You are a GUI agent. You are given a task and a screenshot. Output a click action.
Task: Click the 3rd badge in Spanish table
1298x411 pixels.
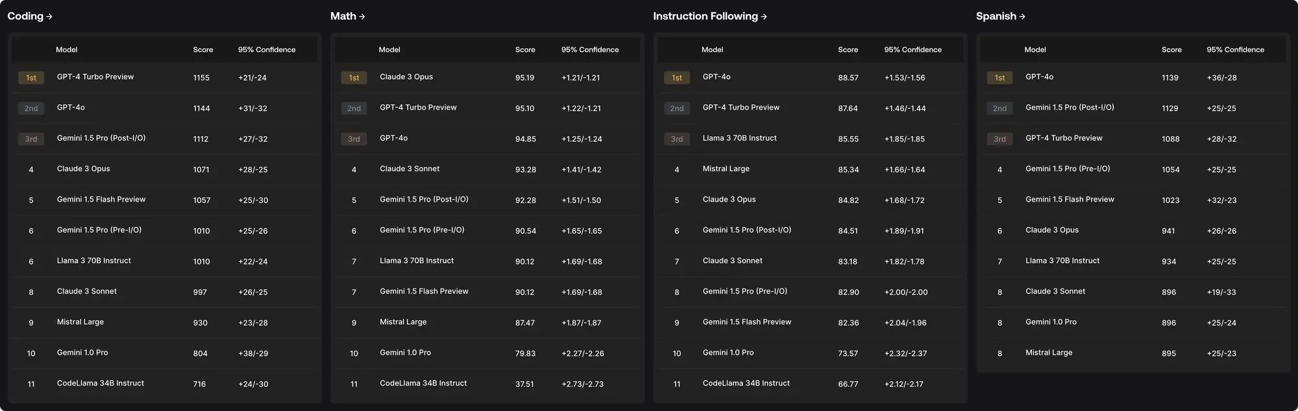(x=999, y=139)
